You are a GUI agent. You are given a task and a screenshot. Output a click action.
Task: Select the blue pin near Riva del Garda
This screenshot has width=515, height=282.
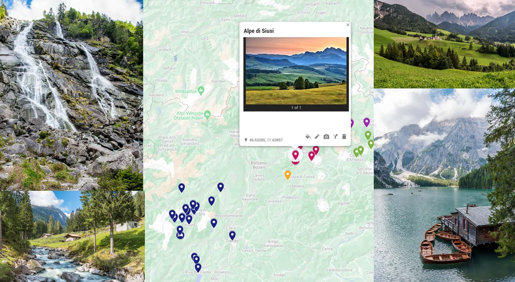198,268
